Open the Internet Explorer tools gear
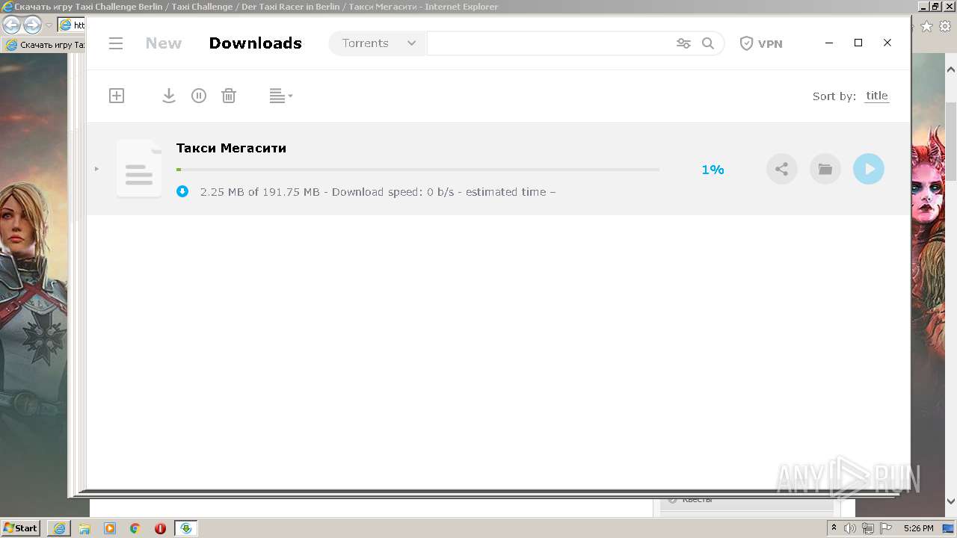The image size is (957, 538). pyautogui.click(x=945, y=26)
